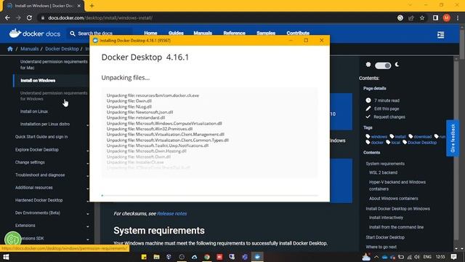Click the volume icon in system tray

[416, 257]
